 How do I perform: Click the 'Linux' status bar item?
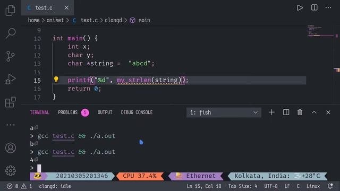pyautogui.click(x=313, y=186)
